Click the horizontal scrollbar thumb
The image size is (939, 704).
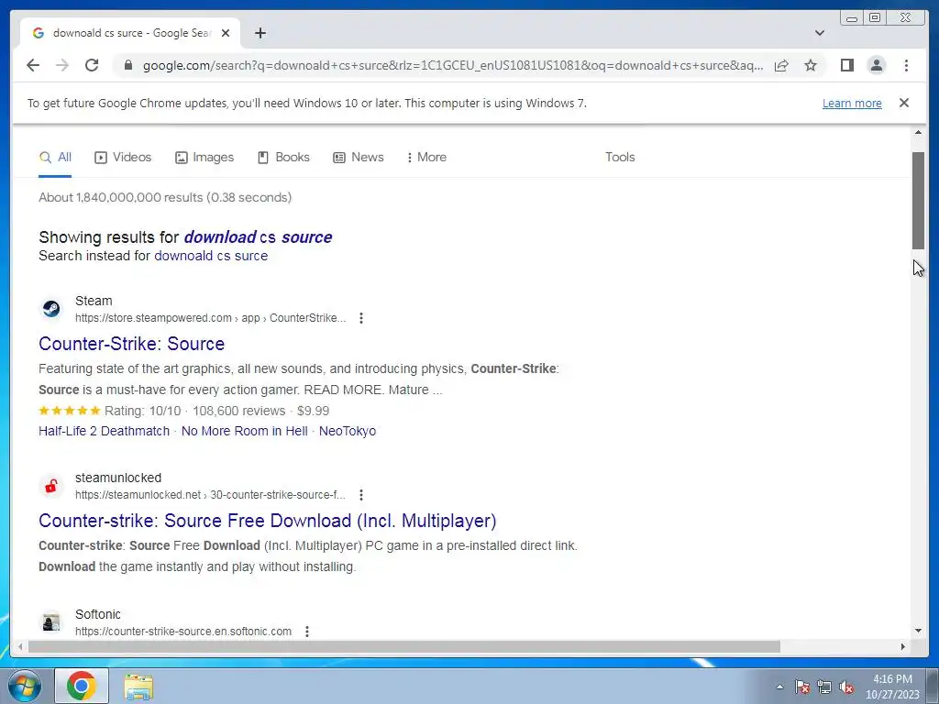[404, 646]
